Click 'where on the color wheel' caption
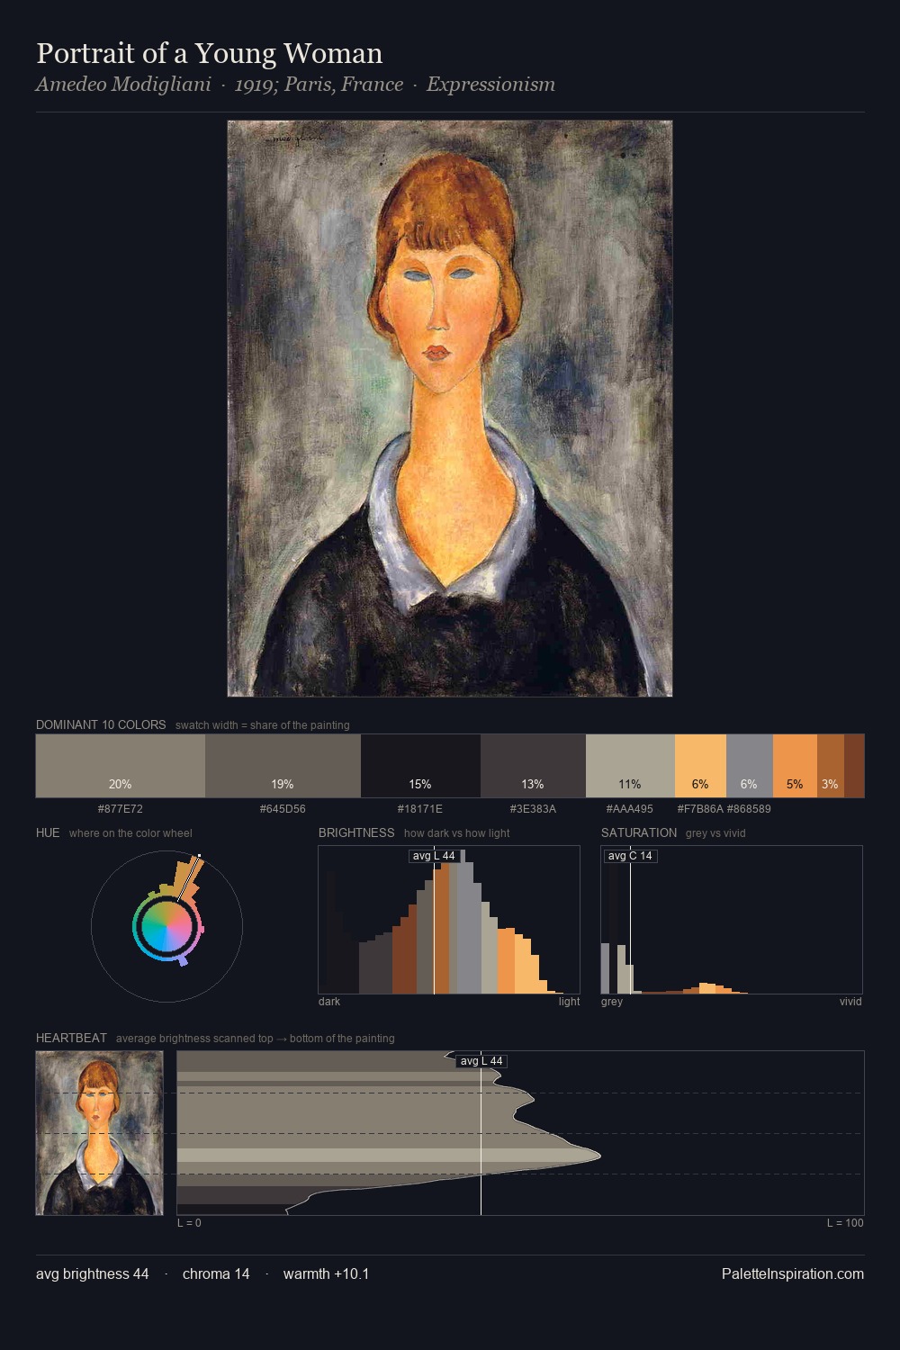 [x=130, y=833]
